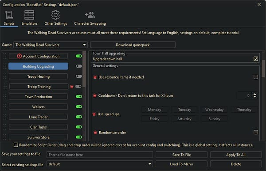Click the drag handle dots for Walkers
266x171 pixels.
5,107
